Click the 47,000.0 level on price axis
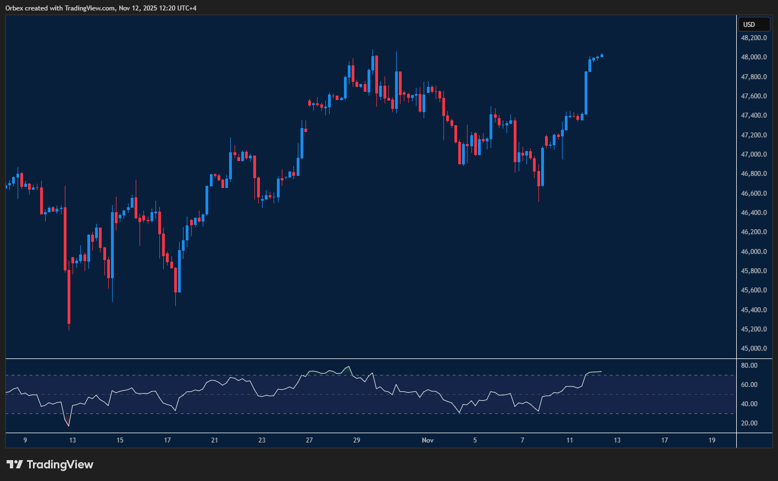 click(x=754, y=154)
